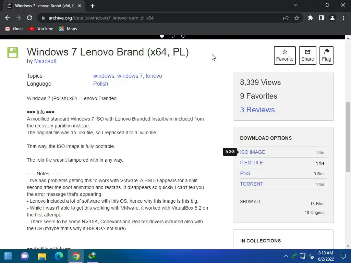This screenshot has height=263, width=351.
Task: Open YouTube bookmark
Action: pyautogui.click(x=41, y=29)
